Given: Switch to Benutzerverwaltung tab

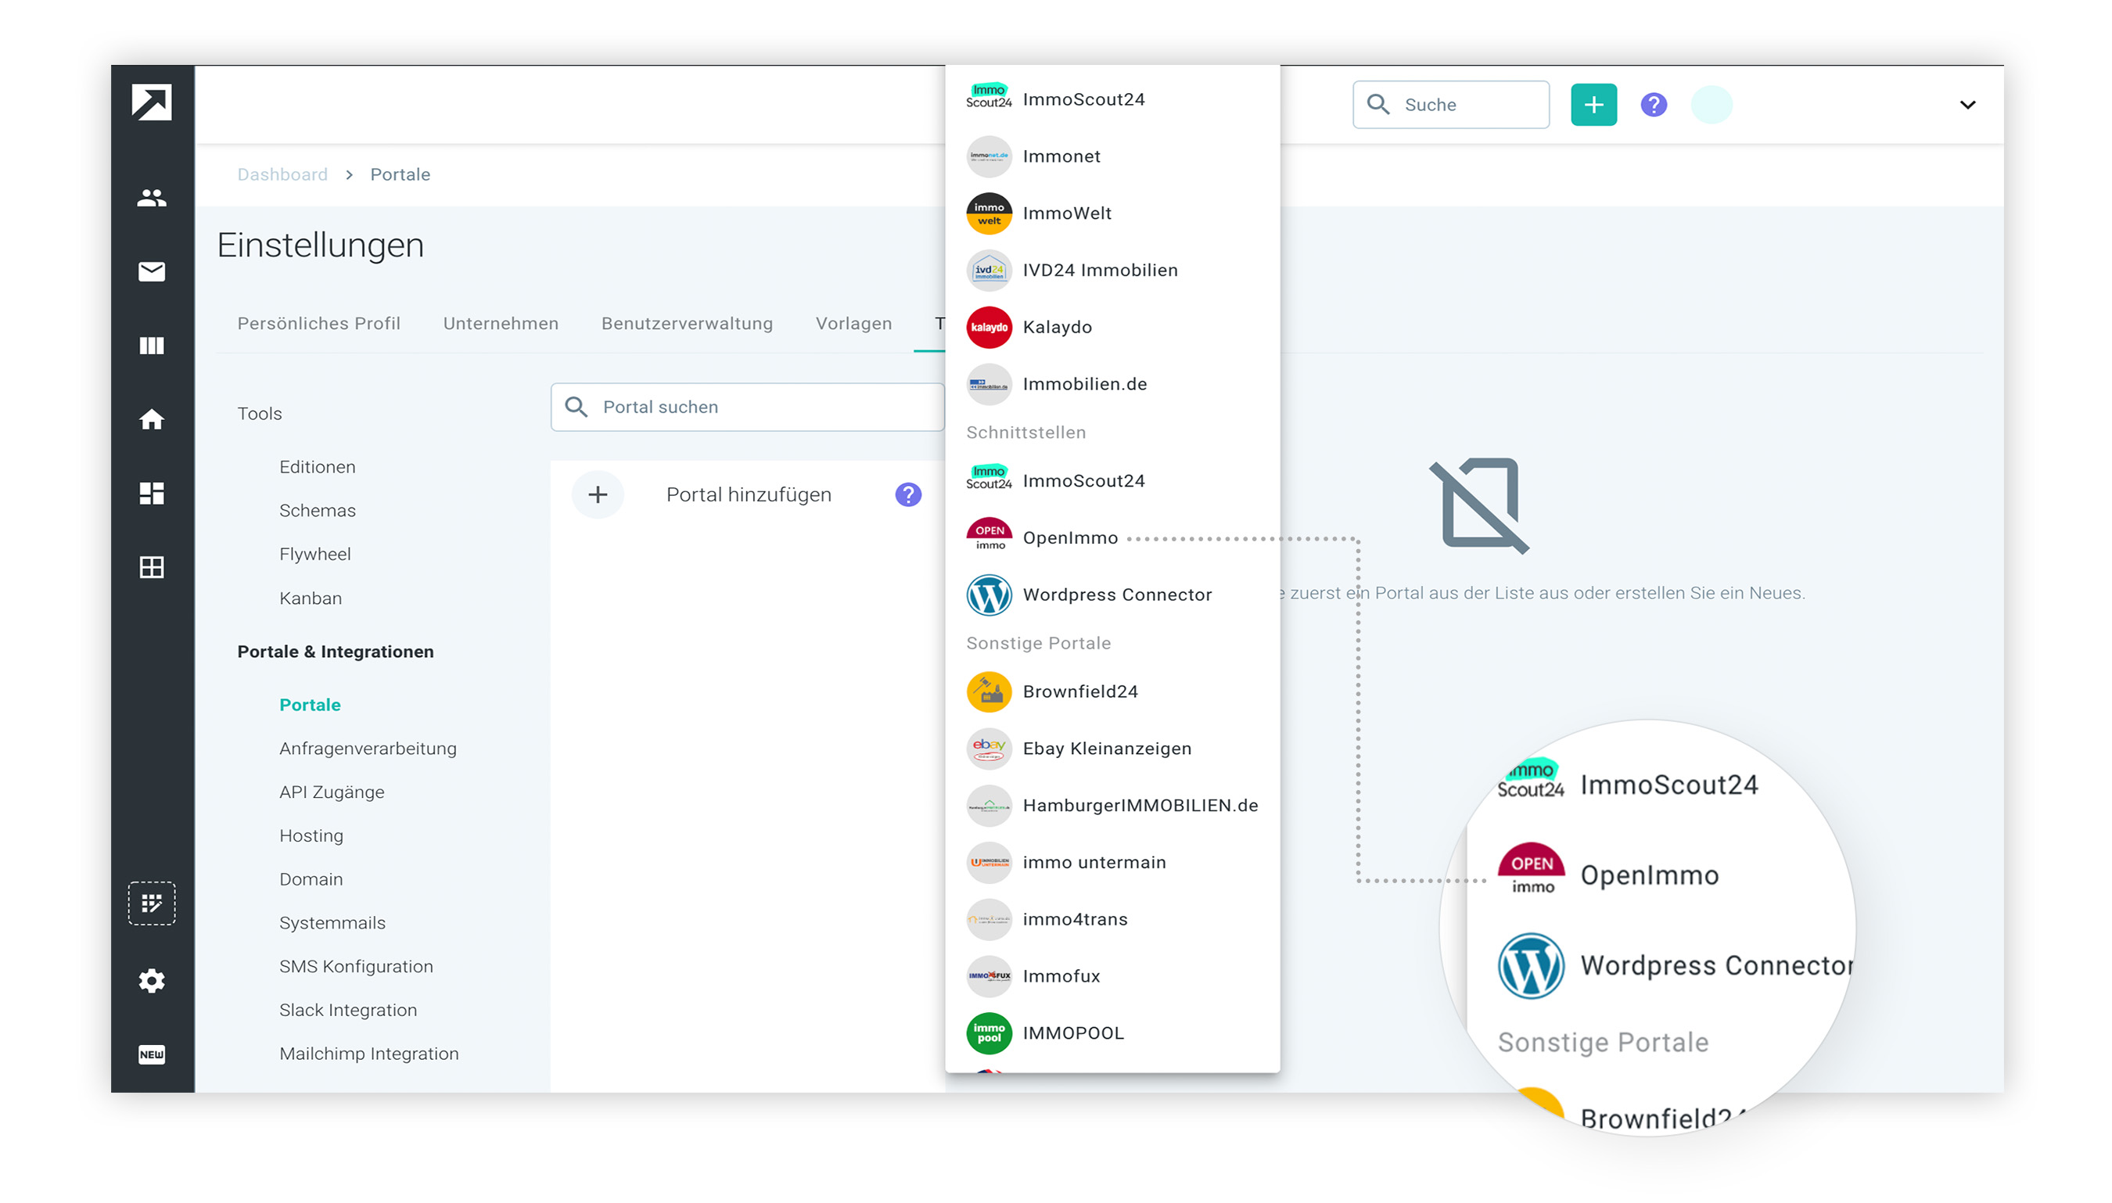Looking at the screenshot, I should [687, 323].
